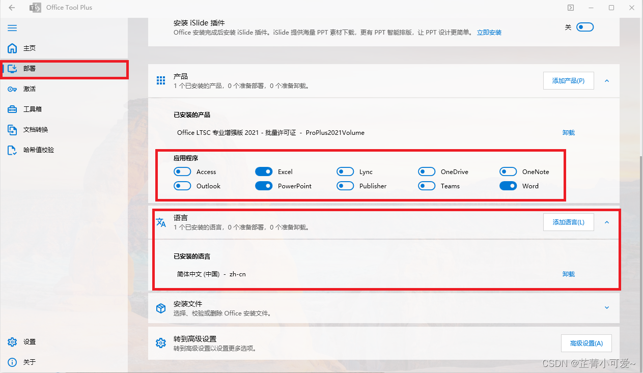Screen dimensions: 643x373
Task: Enable the Teams application toggle
Action: 427,186
